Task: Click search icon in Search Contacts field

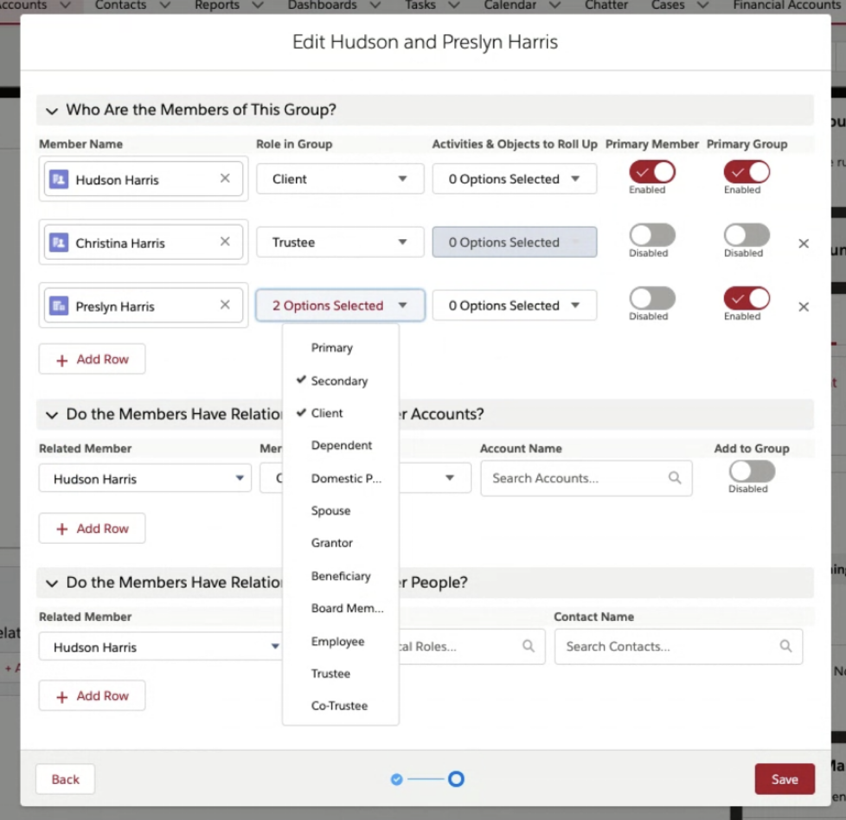Action: click(x=786, y=646)
